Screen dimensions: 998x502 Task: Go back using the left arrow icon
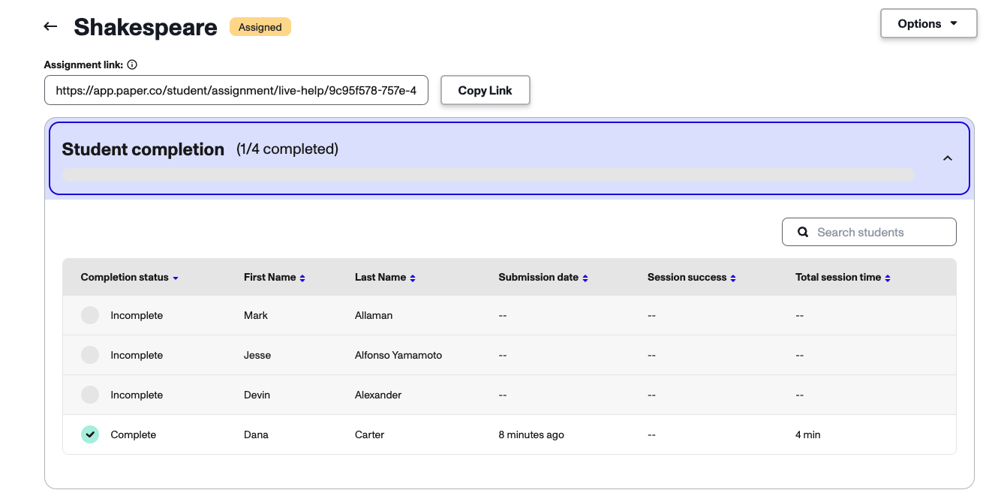click(50, 27)
